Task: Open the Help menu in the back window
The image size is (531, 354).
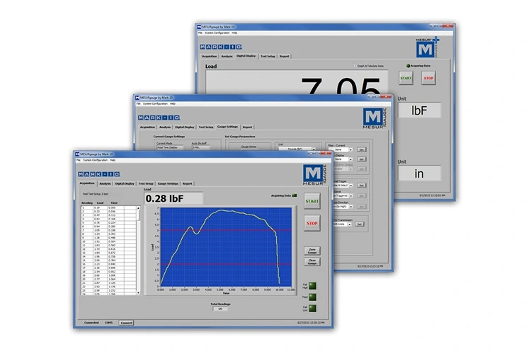Action: 234,33
